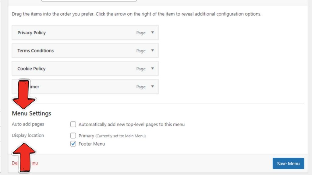Select the Disclaimer menu item row
Screen dimensions: 312x175
point(76,87)
